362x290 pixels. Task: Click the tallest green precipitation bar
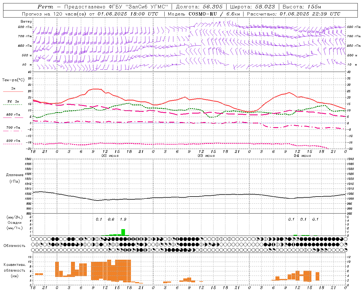tap(123, 232)
